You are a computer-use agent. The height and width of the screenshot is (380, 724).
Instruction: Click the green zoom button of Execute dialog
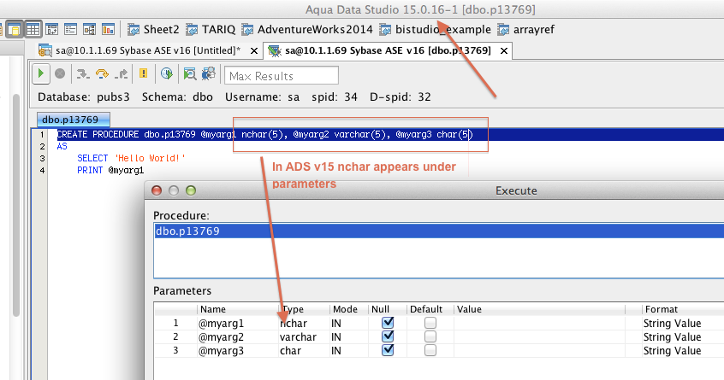(x=191, y=190)
